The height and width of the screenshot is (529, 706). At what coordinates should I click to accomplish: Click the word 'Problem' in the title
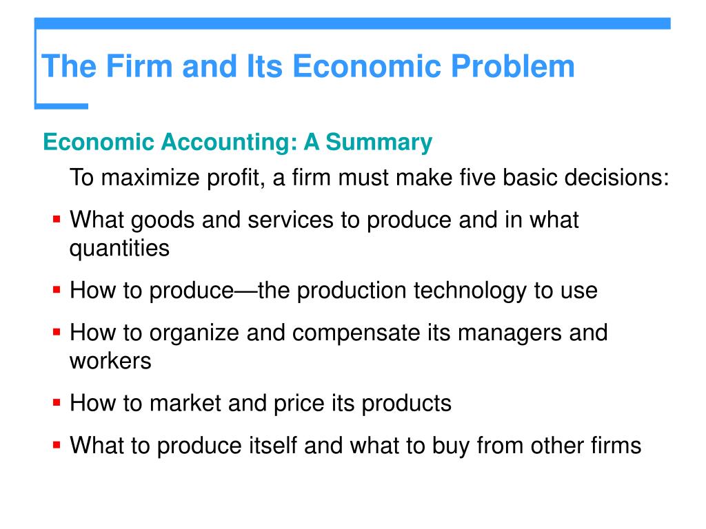(x=513, y=66)
